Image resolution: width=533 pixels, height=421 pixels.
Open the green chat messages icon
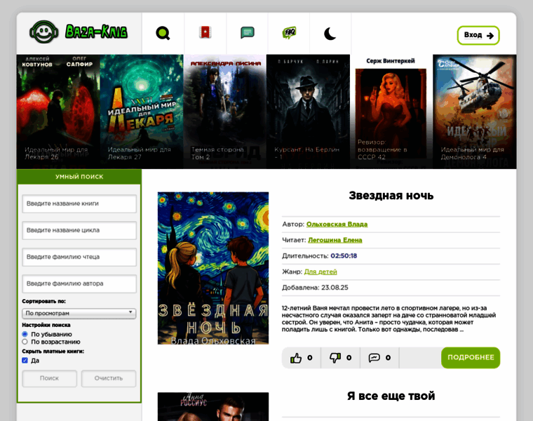click(x=247, y=33)
